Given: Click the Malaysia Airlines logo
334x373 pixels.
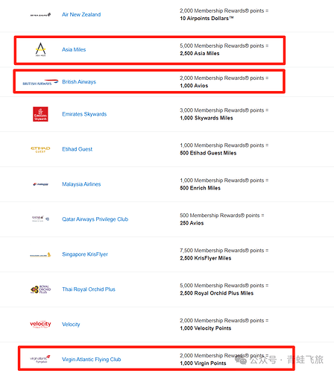Looking at the screenshot, I should click(x=40, y=184).
